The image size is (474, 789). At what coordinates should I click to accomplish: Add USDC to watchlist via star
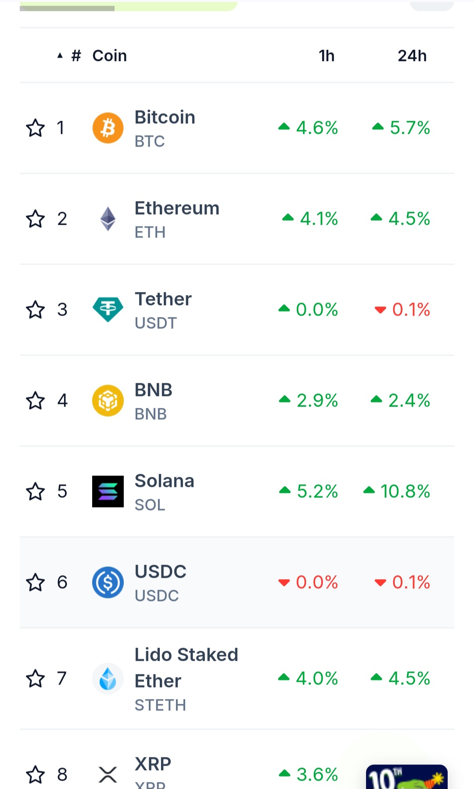coord(36,582)
